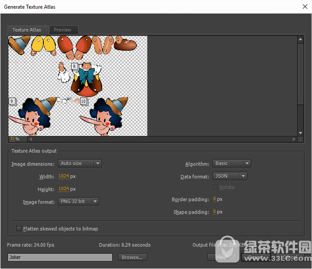The height and width of the screenshot is (269, 312).
Task: Enable Flatten skewed objects to bitmap
Action: click(x=19, y=229)
